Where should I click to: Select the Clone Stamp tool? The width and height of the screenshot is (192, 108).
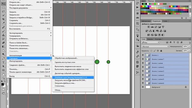3,35
